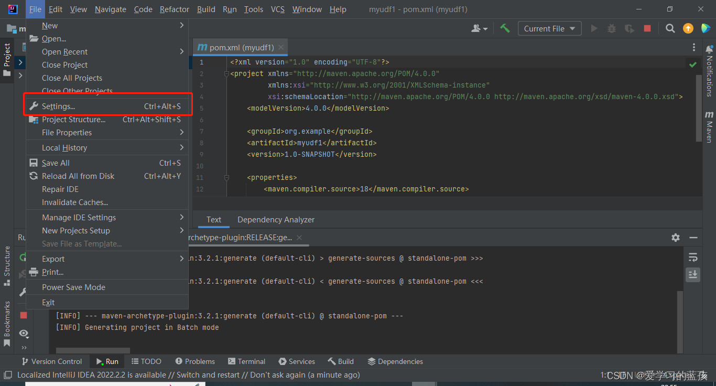The width and height of the screenshot is (716, 386).
Task: Click the status bar tool-windows toggle icon
Action: click(x=7, y=375)
